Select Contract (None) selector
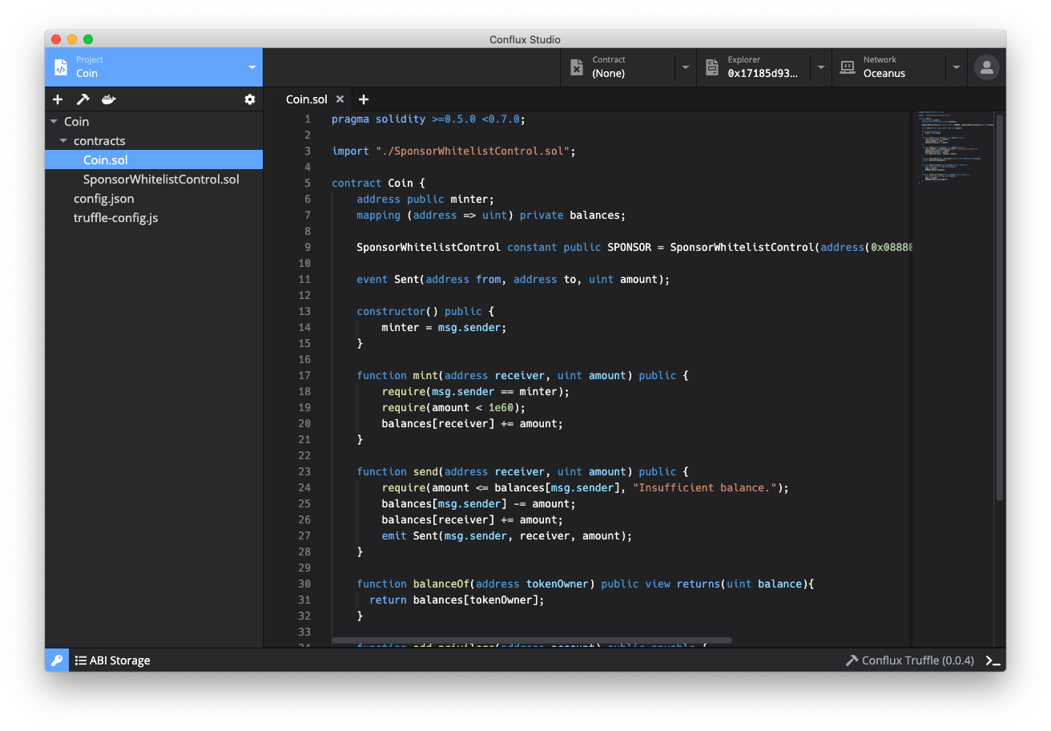 tap(618, 67)
